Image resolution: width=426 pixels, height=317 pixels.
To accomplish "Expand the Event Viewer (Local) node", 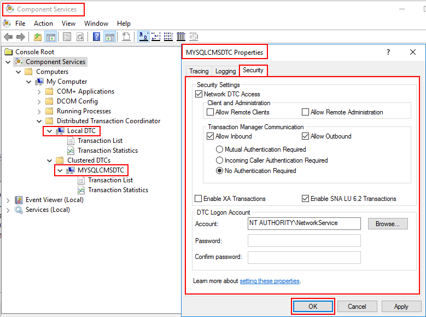I will [x=8, y=200].
